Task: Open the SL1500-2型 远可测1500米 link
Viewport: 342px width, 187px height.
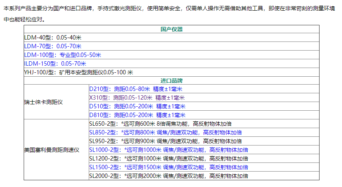Action: [168, 167]
